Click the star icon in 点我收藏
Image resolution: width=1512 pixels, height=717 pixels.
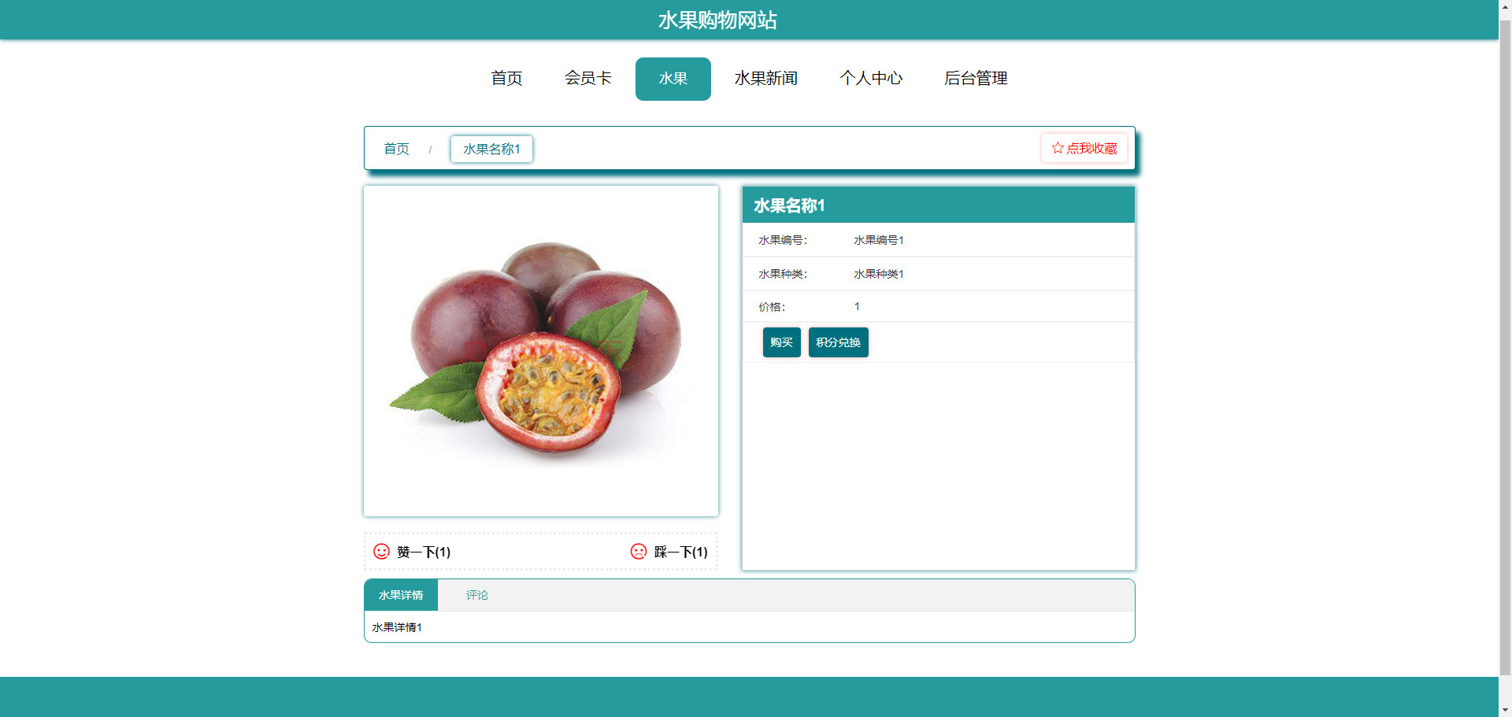[1057, 148]
